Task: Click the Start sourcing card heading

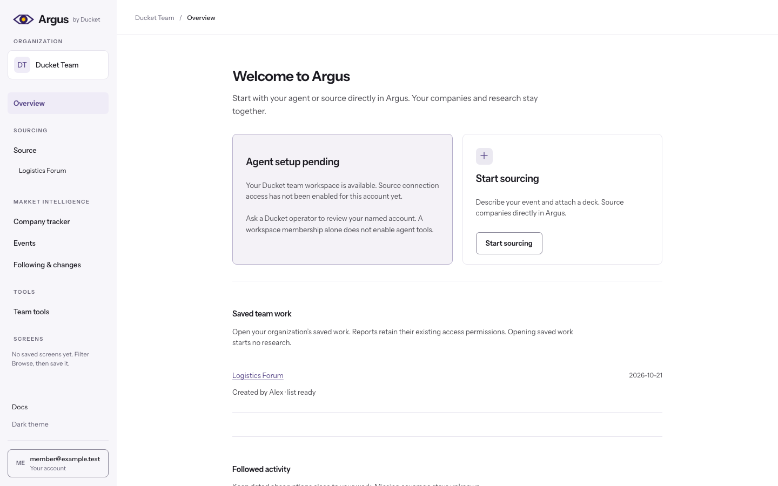Action: click(x=507, y=179)
